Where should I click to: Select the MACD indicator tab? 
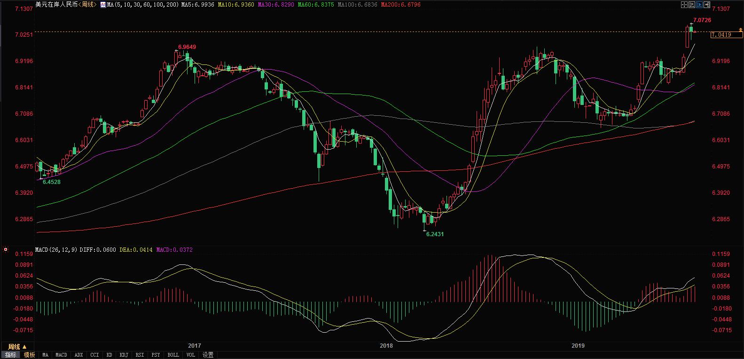point(61,355)
